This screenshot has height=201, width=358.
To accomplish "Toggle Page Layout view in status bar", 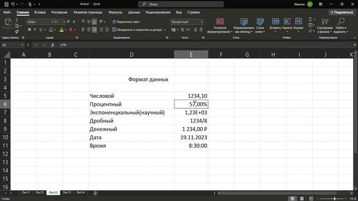I will (x=302, y=199).
